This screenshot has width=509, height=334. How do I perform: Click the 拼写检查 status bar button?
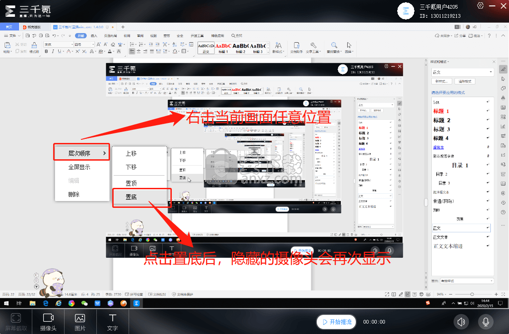coord(134,295)
